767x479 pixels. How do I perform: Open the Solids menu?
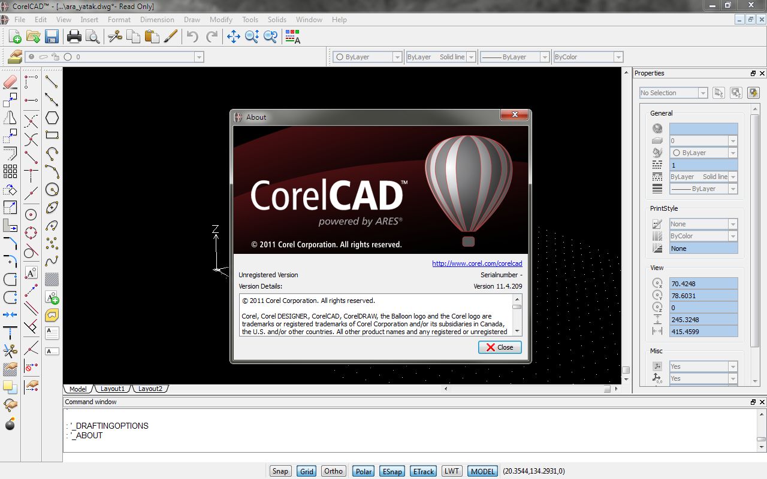pyautogui.click(x=277, y=19)
